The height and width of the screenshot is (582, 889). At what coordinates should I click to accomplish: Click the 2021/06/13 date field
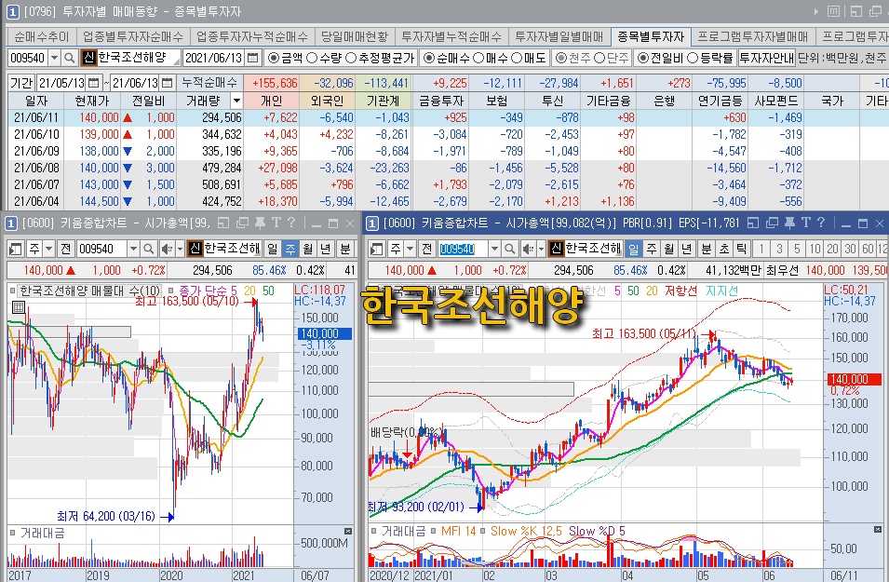point(214,58)
